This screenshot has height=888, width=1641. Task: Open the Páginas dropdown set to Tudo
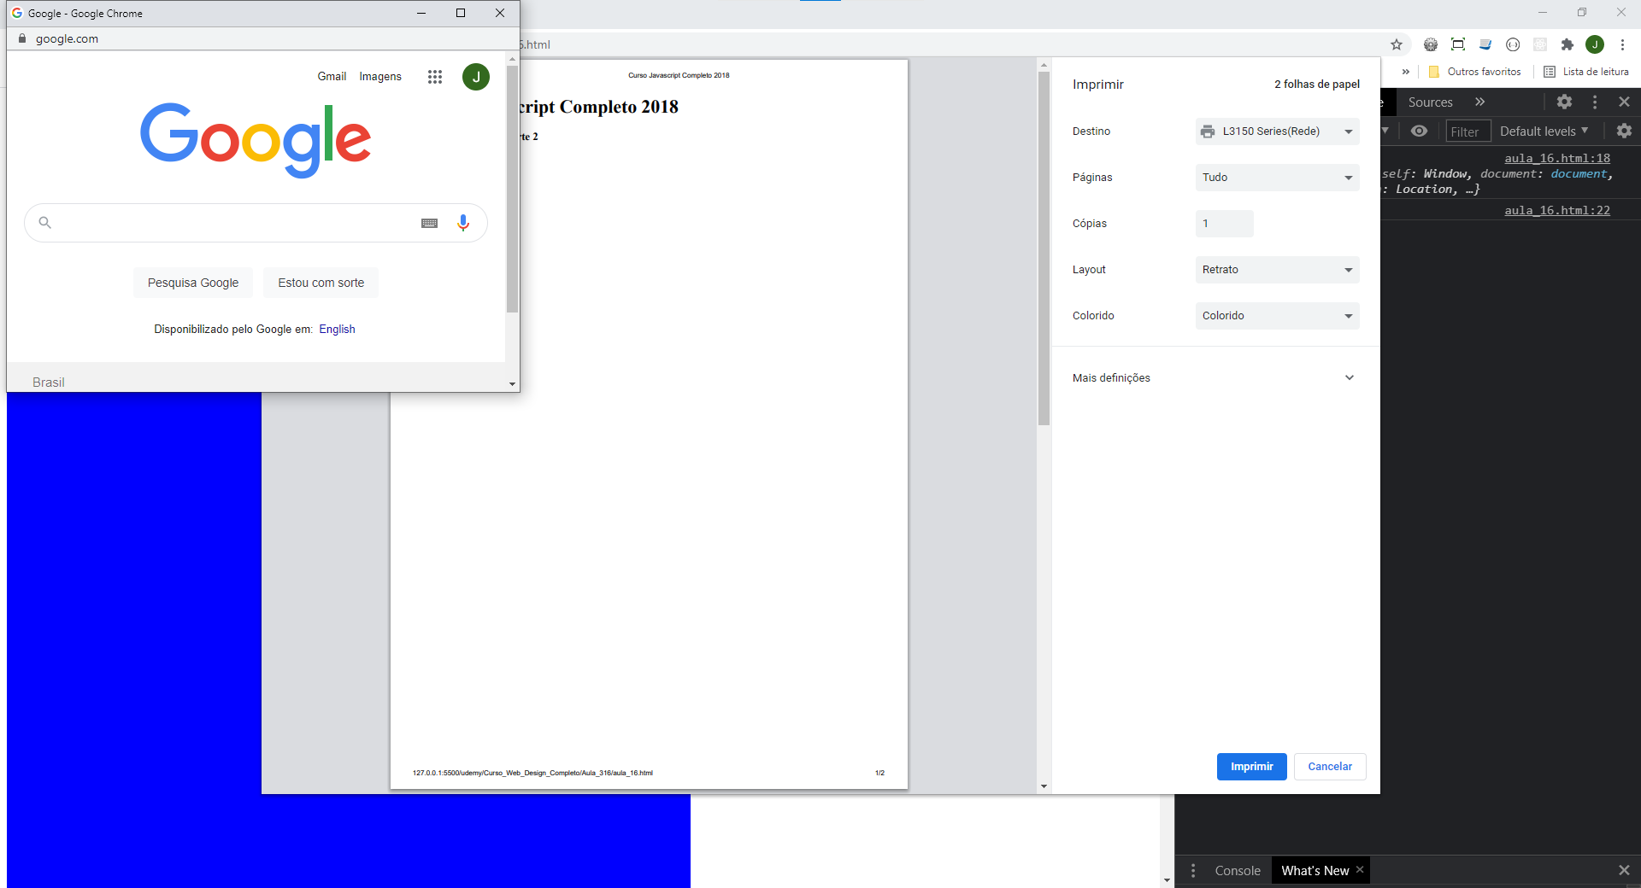[x=1277, y=178]
